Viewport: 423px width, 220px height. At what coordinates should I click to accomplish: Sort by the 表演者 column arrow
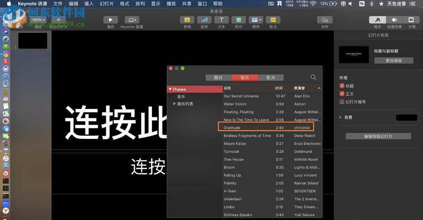[319, 88]
